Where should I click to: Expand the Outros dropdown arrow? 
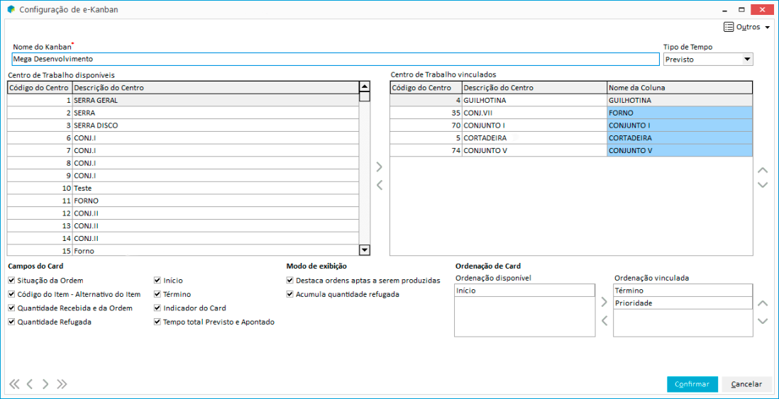767,28
